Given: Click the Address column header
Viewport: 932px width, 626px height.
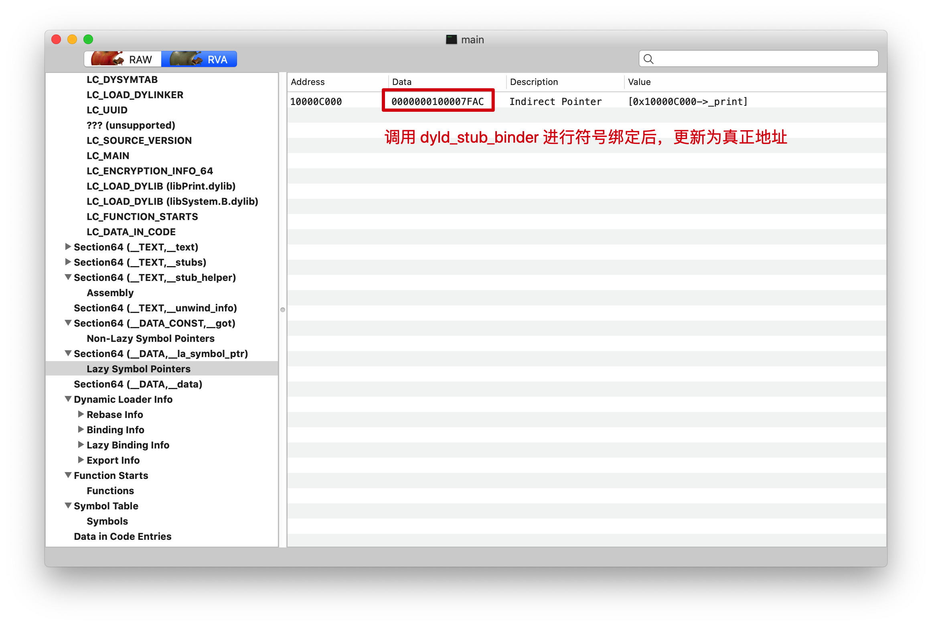Looking at the screenshot, I should click(338, 82).
